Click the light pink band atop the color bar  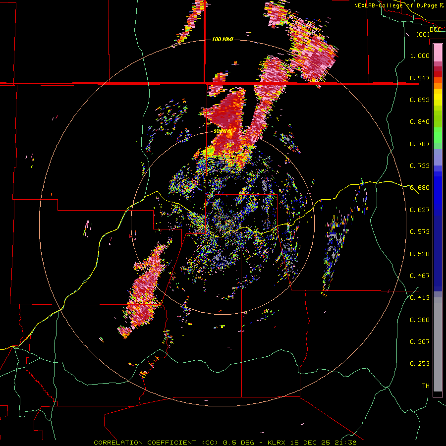point(438,53)
